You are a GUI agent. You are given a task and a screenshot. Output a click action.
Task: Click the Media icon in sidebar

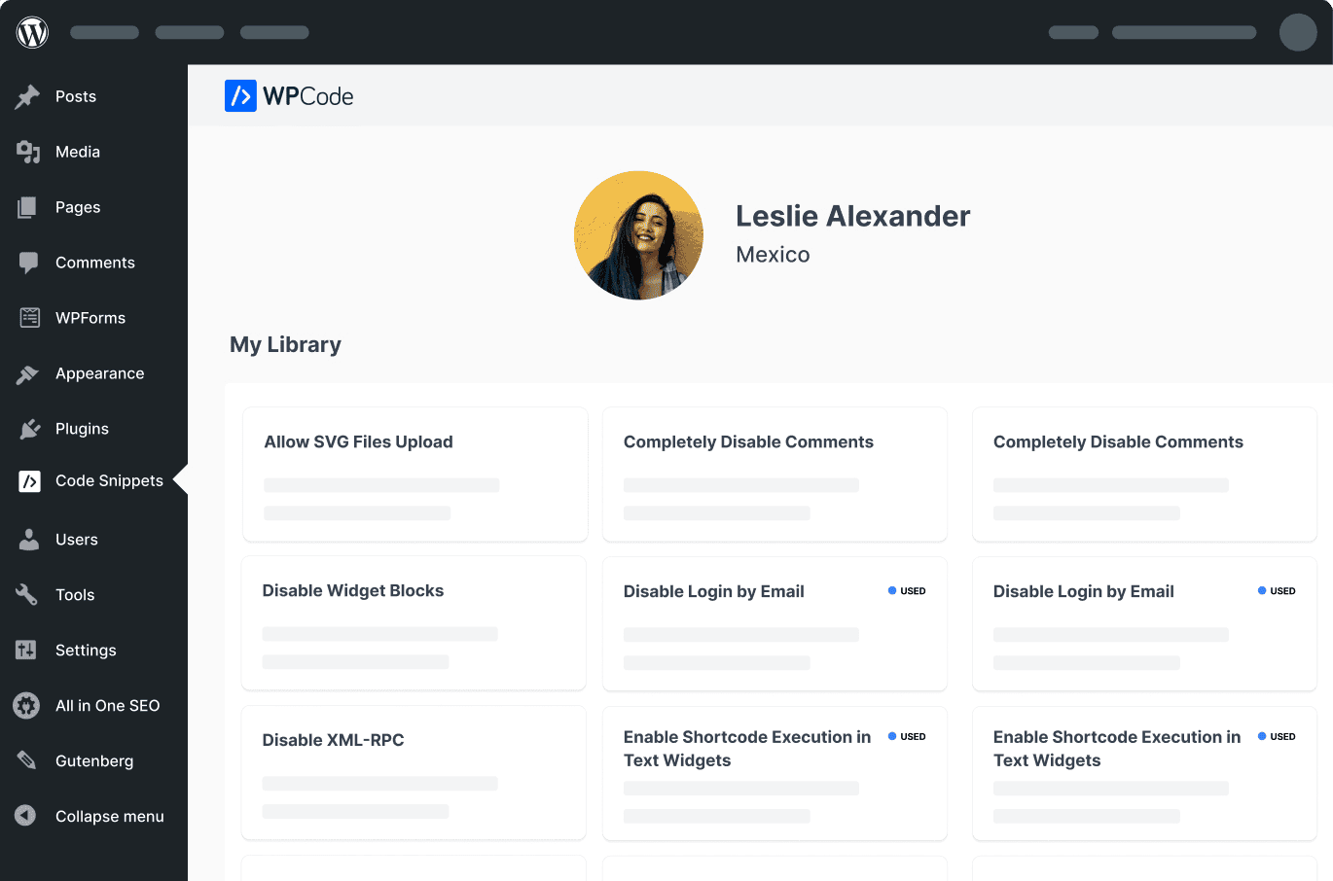pos(28,152)
